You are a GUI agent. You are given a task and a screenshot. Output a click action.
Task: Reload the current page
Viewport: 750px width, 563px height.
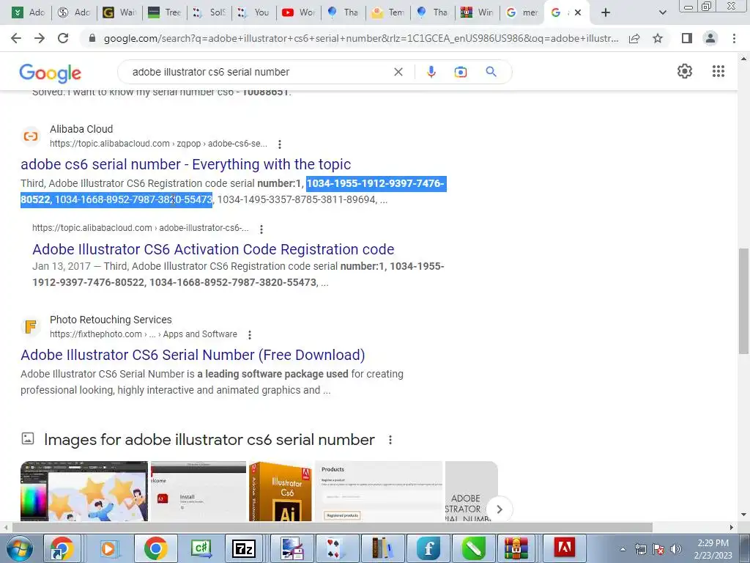63,38
